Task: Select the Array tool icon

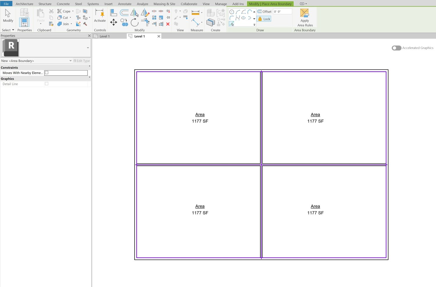Action: pyautogui.click(x=154, y=18)
